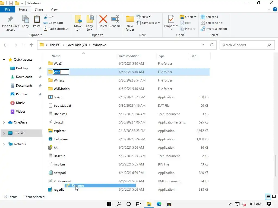Switch to the Share ribbon tab
This screenshot has height=208, width=278.
[x=39, y=9]
